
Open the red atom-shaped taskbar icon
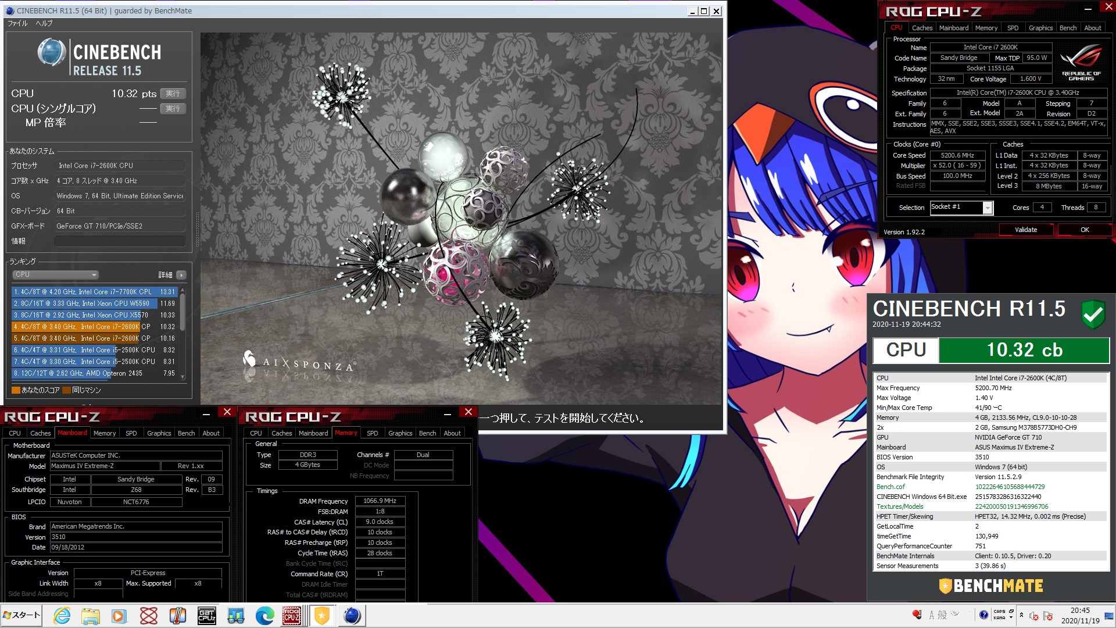(x=149, y=616)
